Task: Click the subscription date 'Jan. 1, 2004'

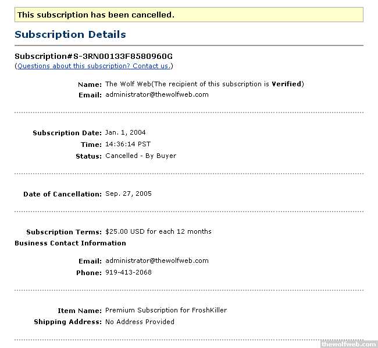Action: [126, 132]
